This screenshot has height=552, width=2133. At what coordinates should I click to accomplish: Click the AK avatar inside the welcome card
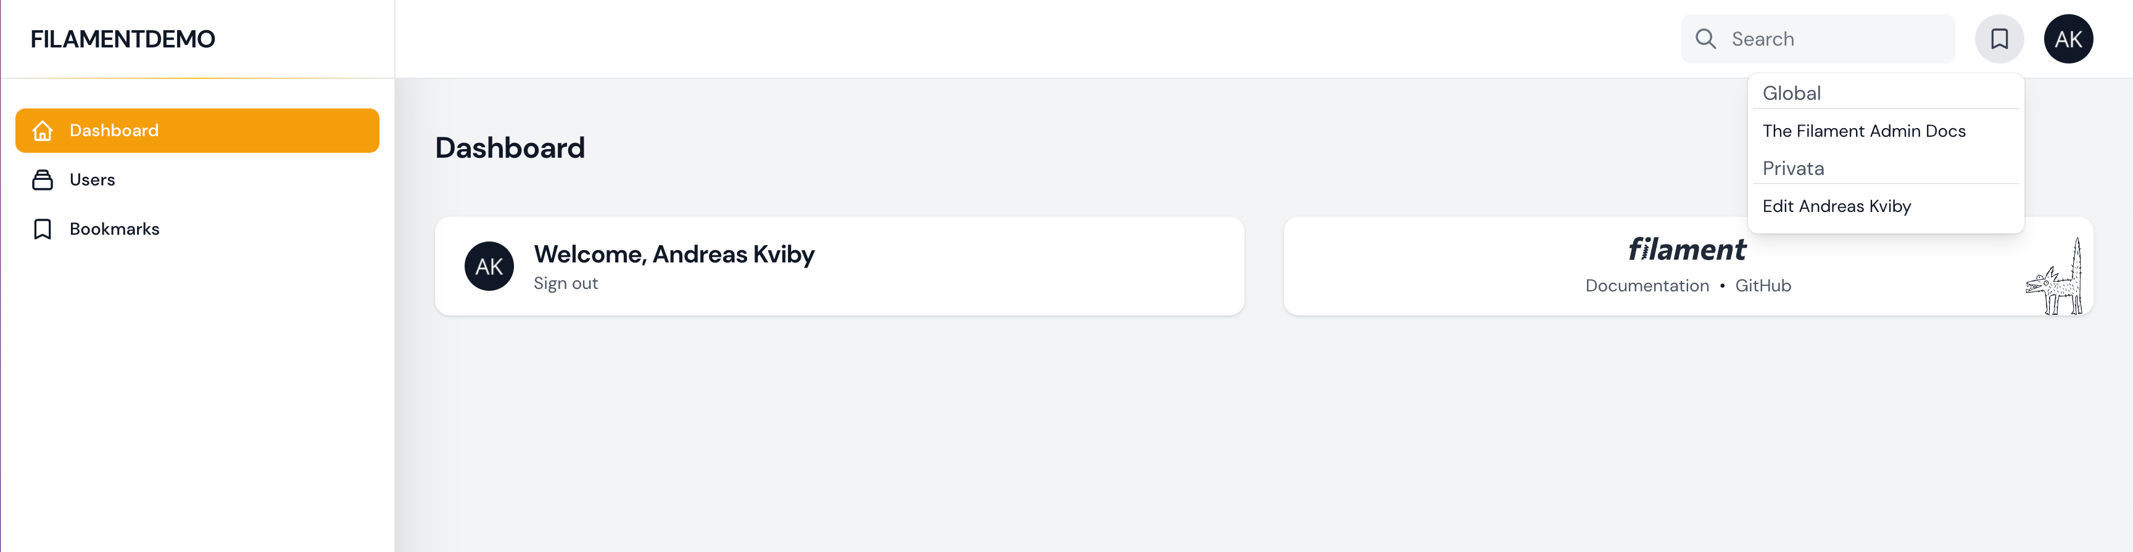[x=489, y=266]
